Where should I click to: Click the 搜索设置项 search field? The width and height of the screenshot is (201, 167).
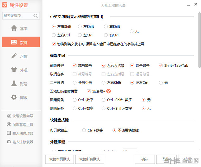tap(21, 16)
